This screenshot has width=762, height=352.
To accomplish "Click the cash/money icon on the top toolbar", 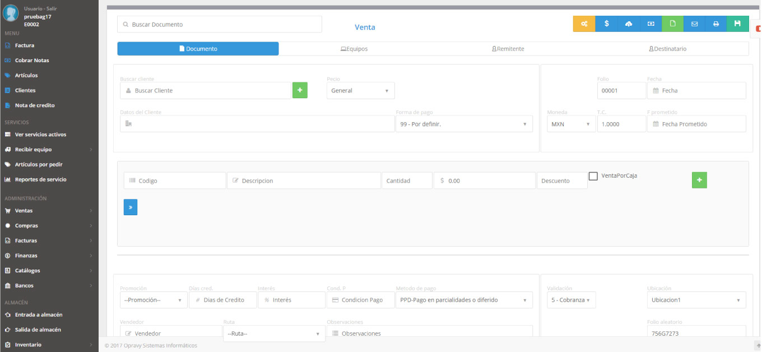I will coord(650,24).
